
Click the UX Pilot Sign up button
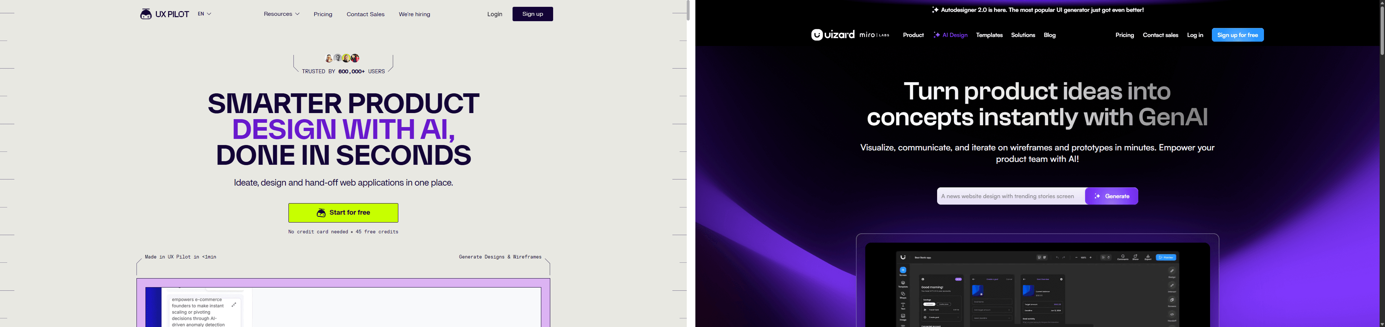pyautogui.click(x=533, y=14)
